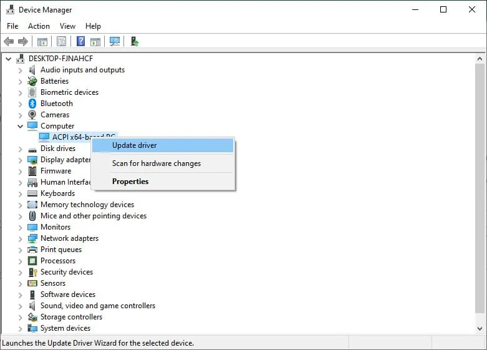Select the Sensors tree row label
The image size is (487, 350).
click(x=53, y=283)
